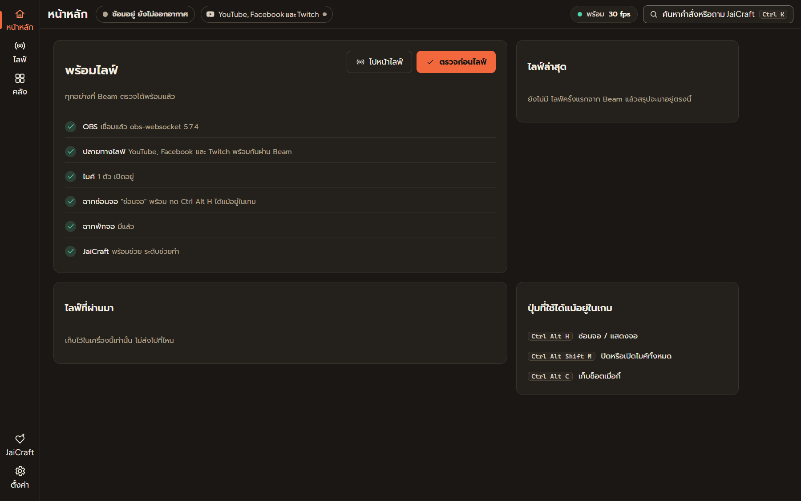Open the หน้าหลัก home sidebar icon
This screenshot has height=501, width=801.
(x=20, y=14)
